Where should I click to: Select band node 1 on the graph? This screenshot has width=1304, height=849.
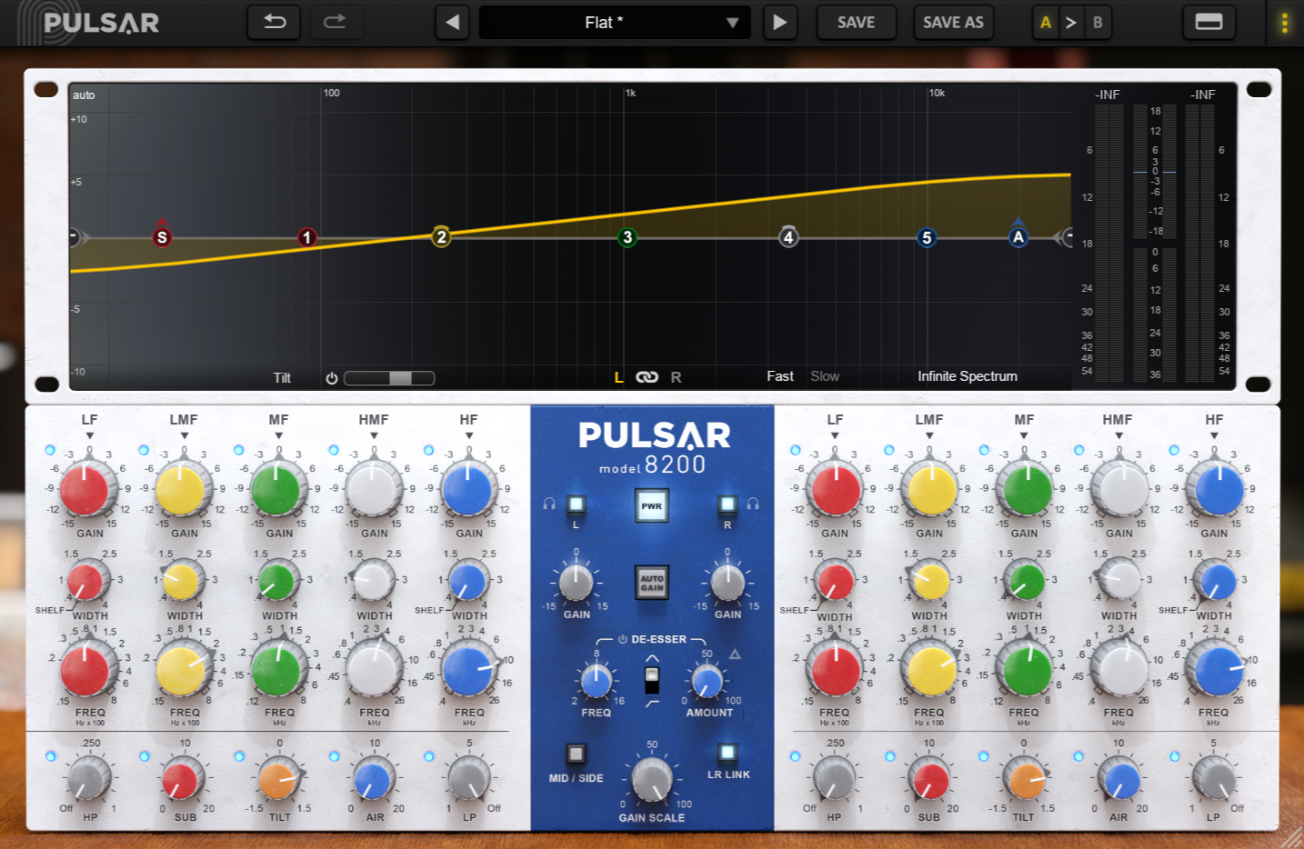coord(307,237)
